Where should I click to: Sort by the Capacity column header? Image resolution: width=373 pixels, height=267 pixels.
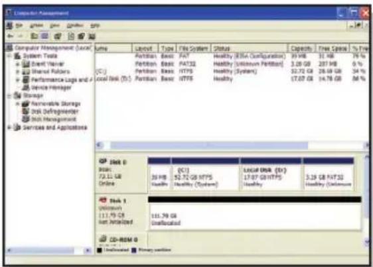coord(301,48)
